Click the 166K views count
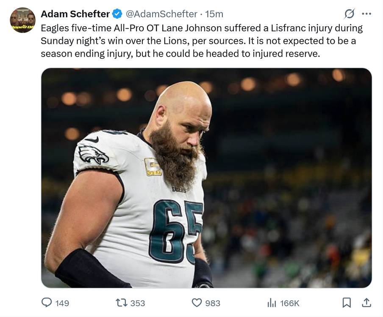Image resolution: width=383 pixels, height=317 pixels. 290,303
